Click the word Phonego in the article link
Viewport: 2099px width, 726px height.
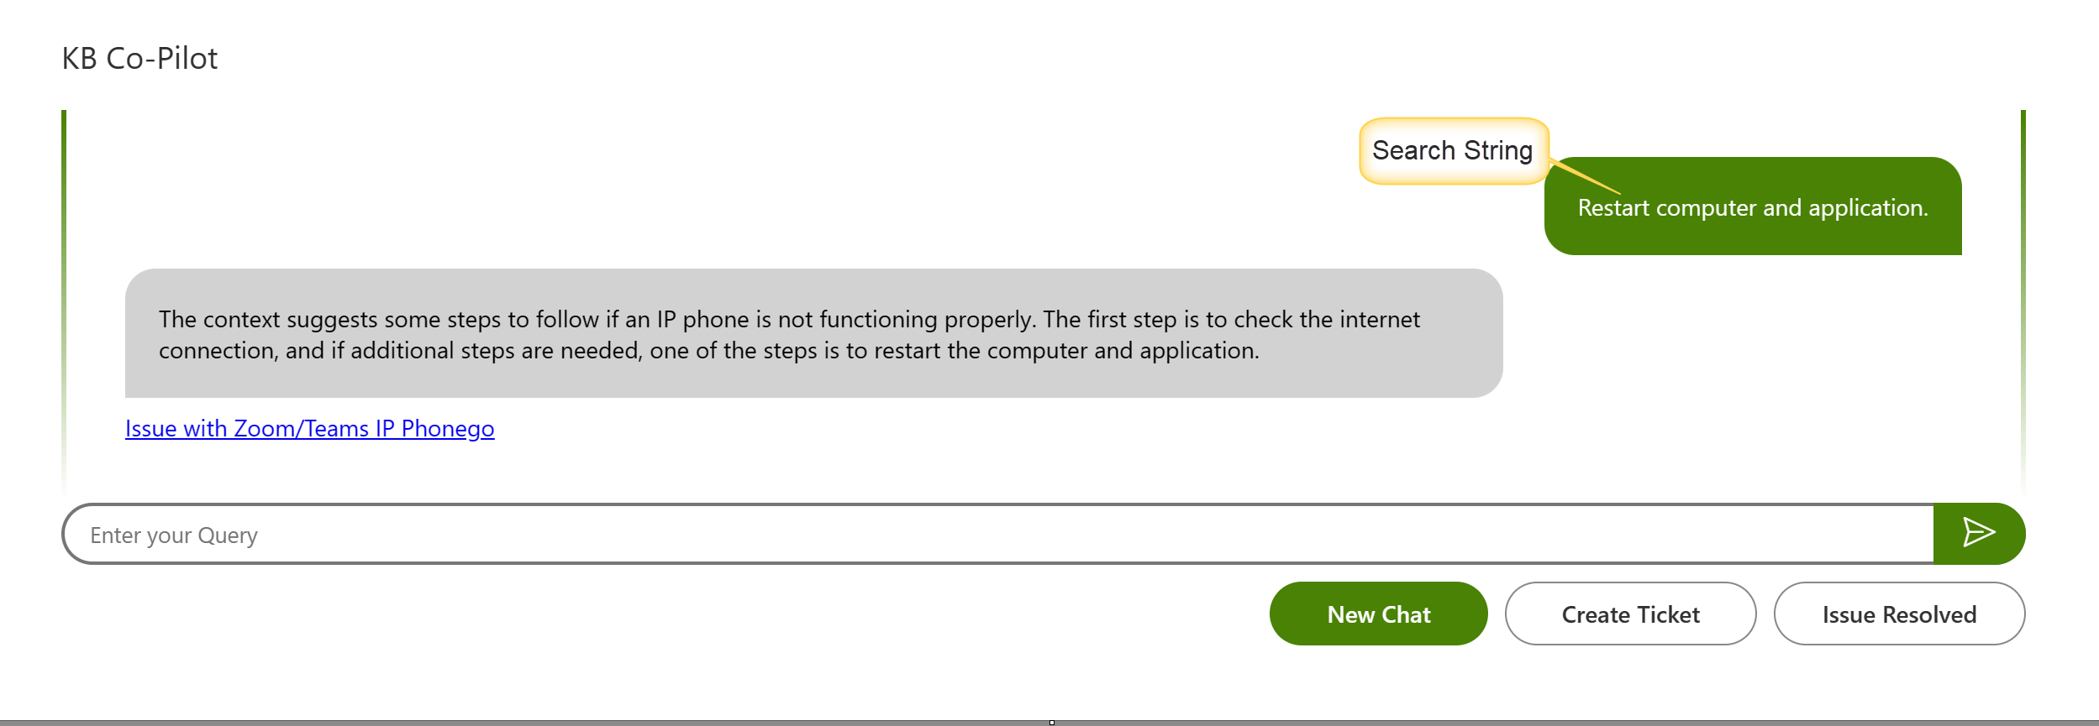coord(448,429)
